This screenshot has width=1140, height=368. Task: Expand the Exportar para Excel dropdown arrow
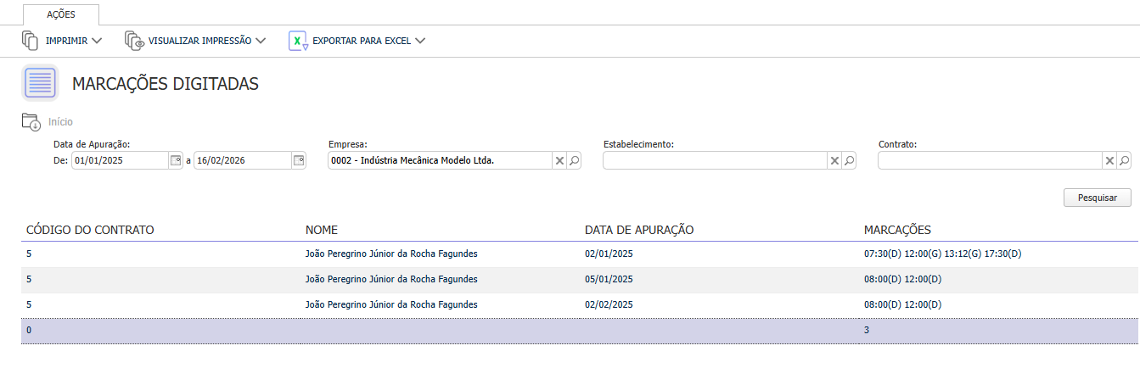(x=420, y=40)
